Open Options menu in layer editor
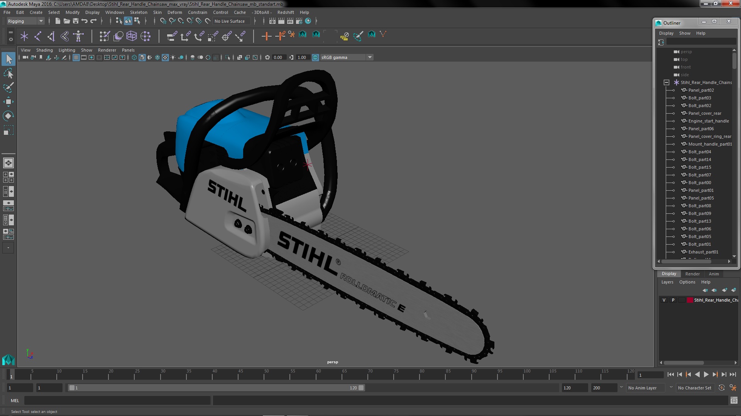Screen dimensions: 741x416 687,282
